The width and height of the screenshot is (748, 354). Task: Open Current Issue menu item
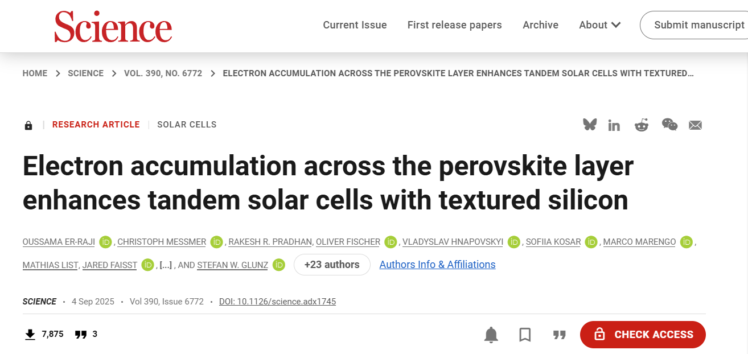click(x=355, y=25)
